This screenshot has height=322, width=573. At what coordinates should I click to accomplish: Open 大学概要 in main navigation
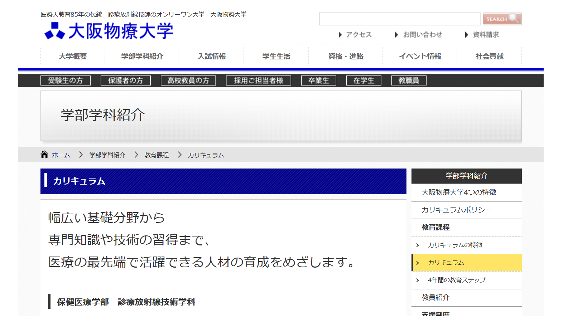[x=73, y=56]
